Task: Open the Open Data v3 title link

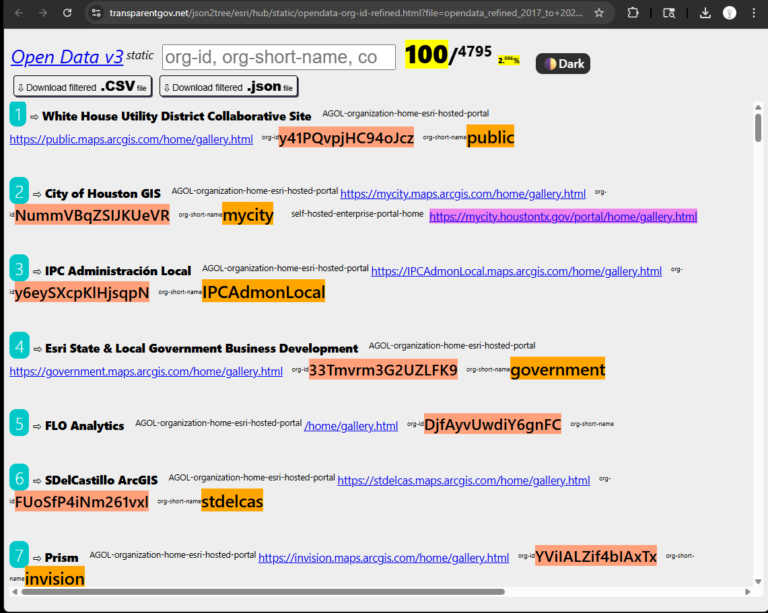Action: coord(67,57)
